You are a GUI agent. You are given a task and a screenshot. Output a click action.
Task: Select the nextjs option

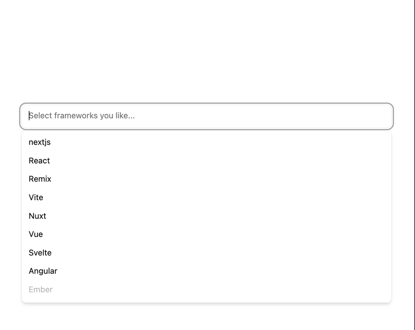206,142
